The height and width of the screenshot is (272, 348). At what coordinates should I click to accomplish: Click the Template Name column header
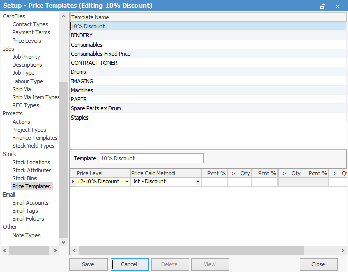90,17
